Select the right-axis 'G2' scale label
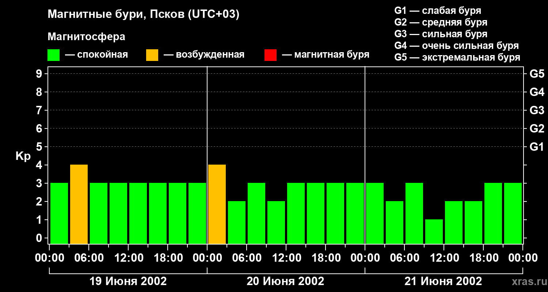This screenshot has width=548, height=292. pyautogui.click(x=537, y=128)
